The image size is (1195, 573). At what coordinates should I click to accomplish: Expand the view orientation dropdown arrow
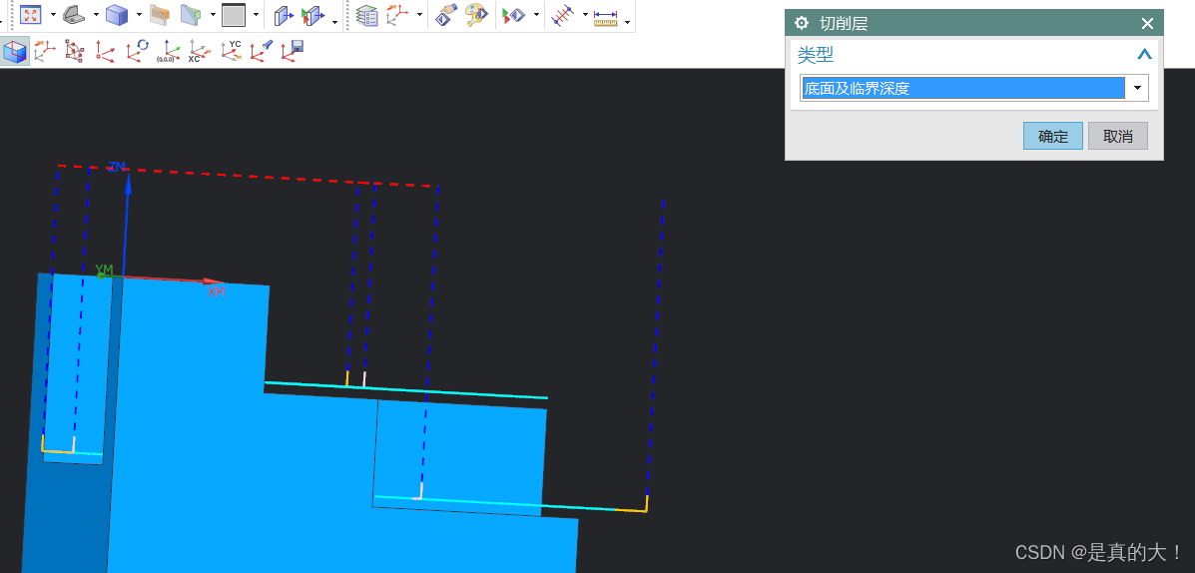pos(96,15)
